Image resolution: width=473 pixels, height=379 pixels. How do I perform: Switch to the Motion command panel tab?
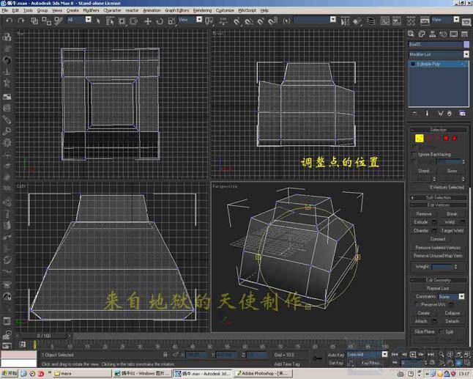[443, 34]
